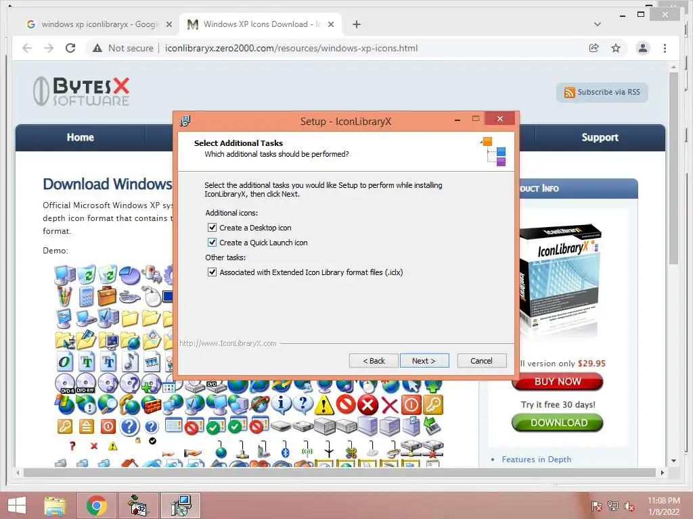The image size is (693, 519).
Task: Subscribe via RSS button
Action: [602, 92]
